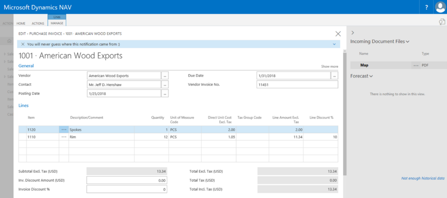Select the Map file in Incoming Documents

(364, 66)
